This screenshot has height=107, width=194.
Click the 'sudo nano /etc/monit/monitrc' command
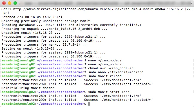tap(116, 72)
